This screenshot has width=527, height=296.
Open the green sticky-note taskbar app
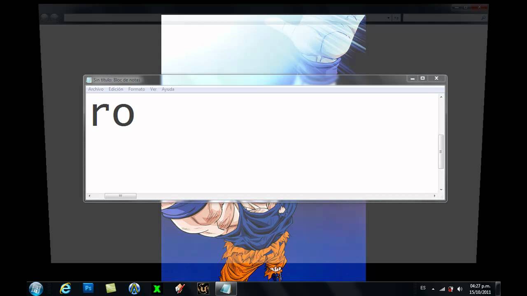pos(111,289)
